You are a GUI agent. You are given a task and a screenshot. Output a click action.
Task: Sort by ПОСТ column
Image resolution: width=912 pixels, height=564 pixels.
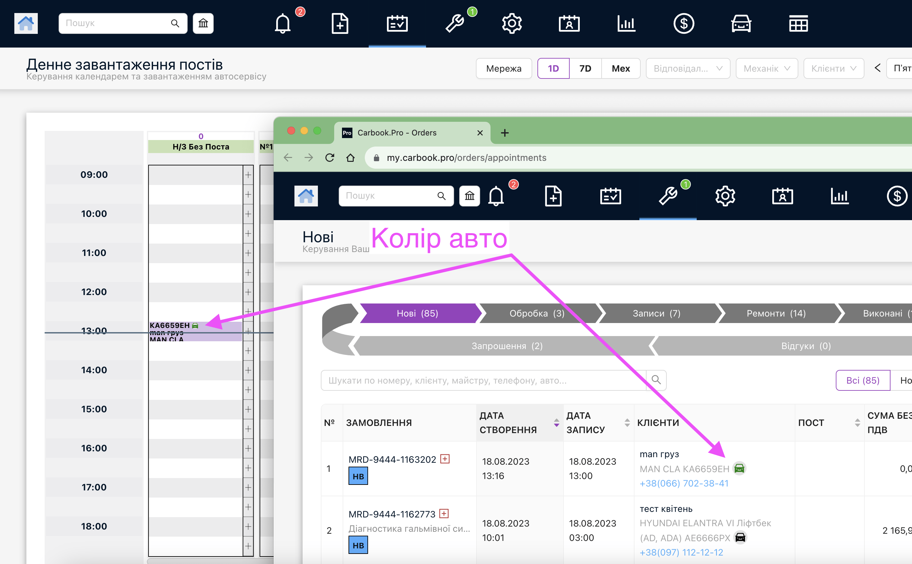pyautogui.click(x=829, y=423)
